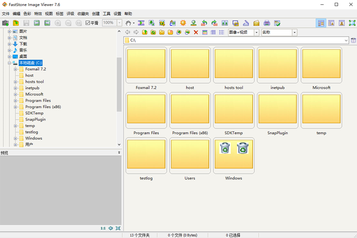This screenshot has width=357, height=238.
Task: Click the red X delete icon
Action: [195, 33]
